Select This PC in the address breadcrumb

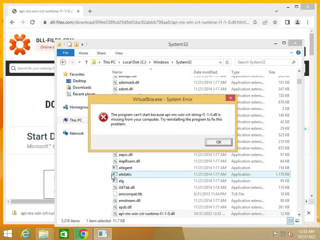pyautogui.click(x=109, y=62)
